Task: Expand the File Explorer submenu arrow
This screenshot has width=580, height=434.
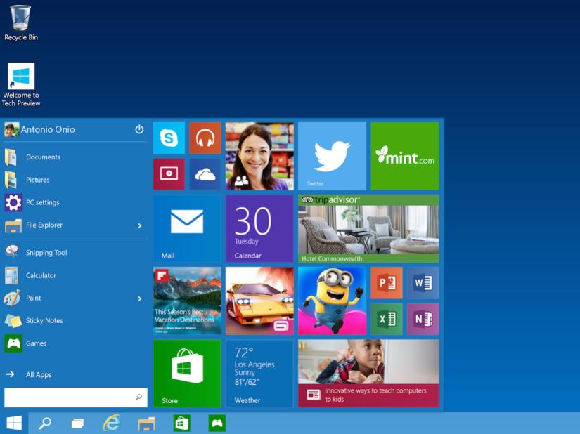Action: tap(138, 225)
